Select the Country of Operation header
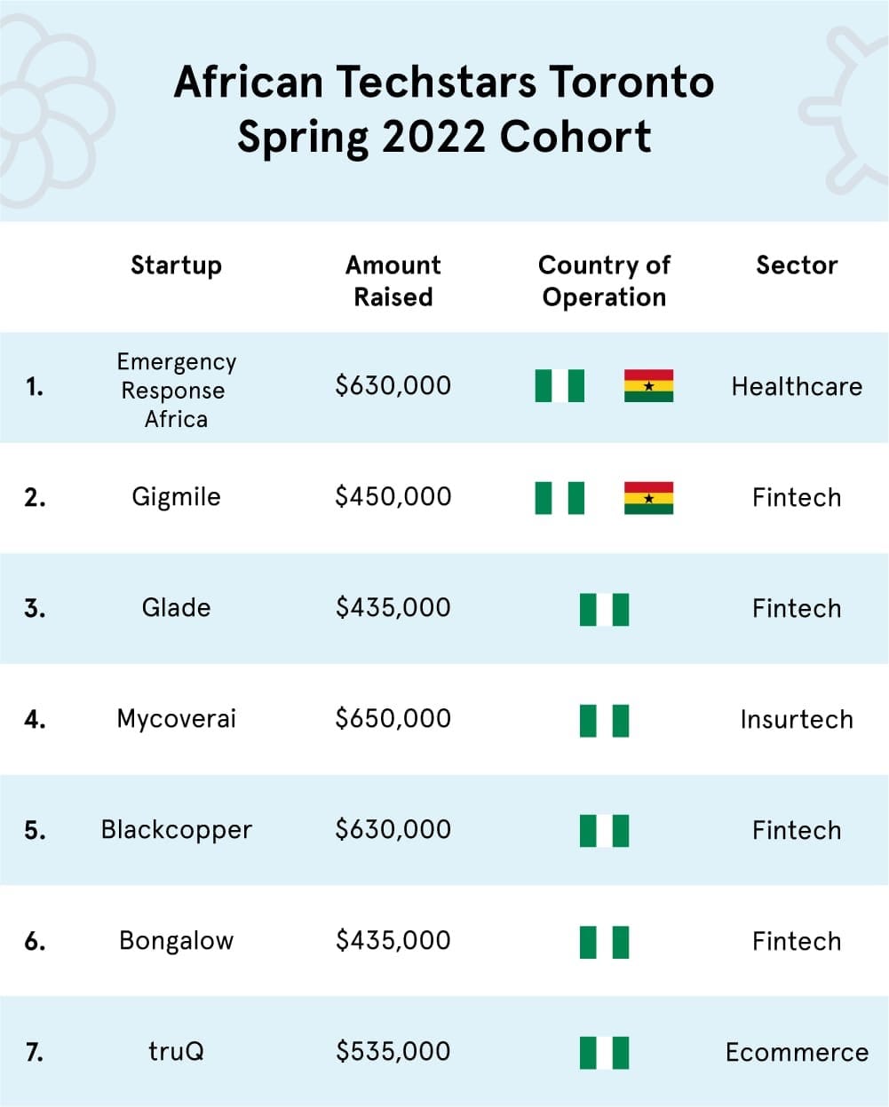Screen dimensions: 889x1107 [604, 281]
